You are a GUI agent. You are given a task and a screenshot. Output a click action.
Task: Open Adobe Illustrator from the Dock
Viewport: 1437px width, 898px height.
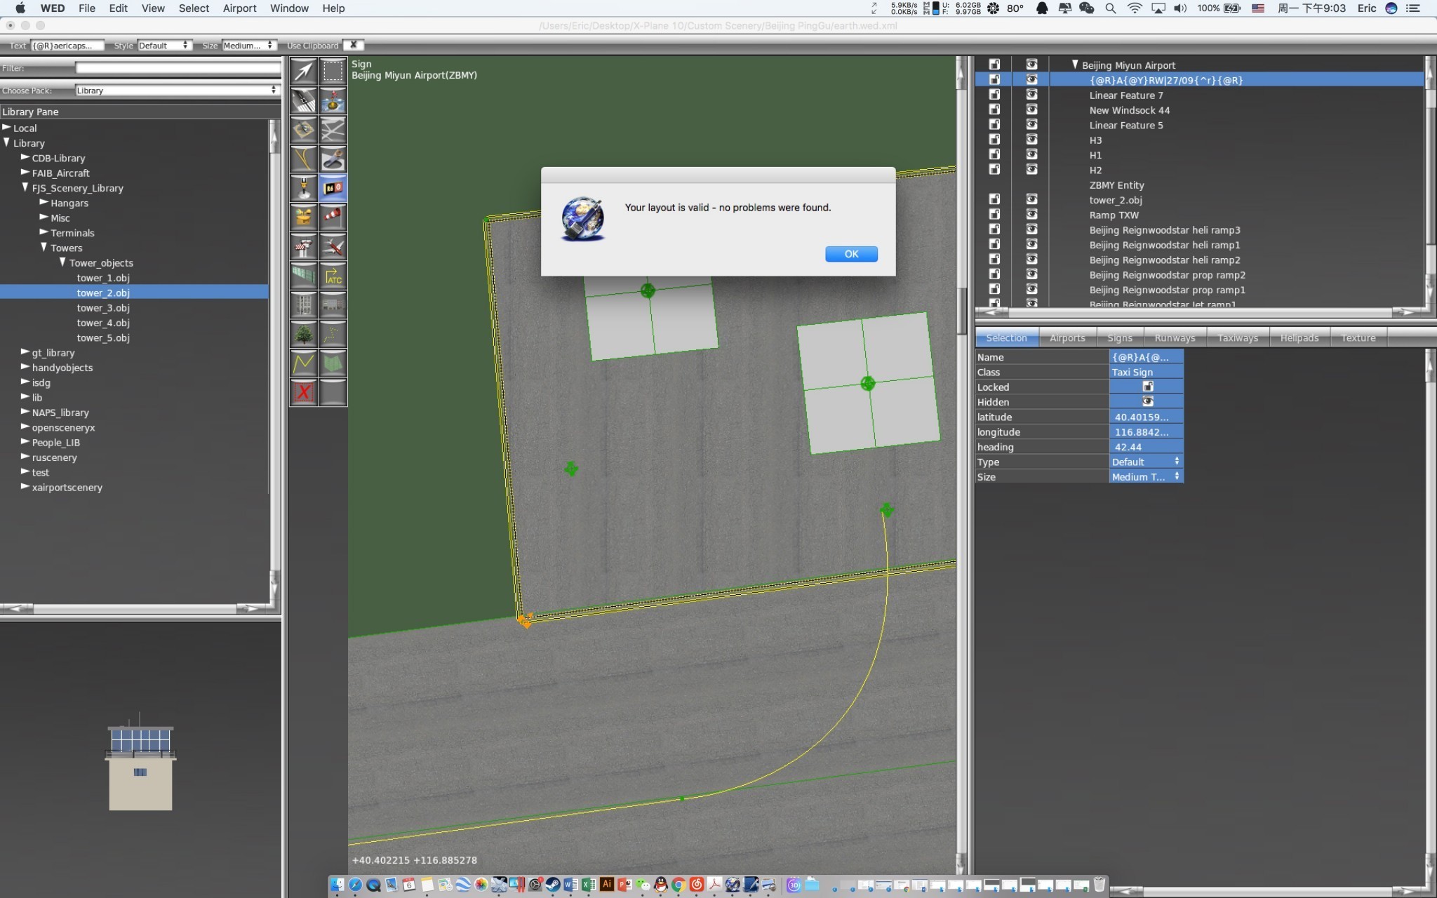[607, 885]
